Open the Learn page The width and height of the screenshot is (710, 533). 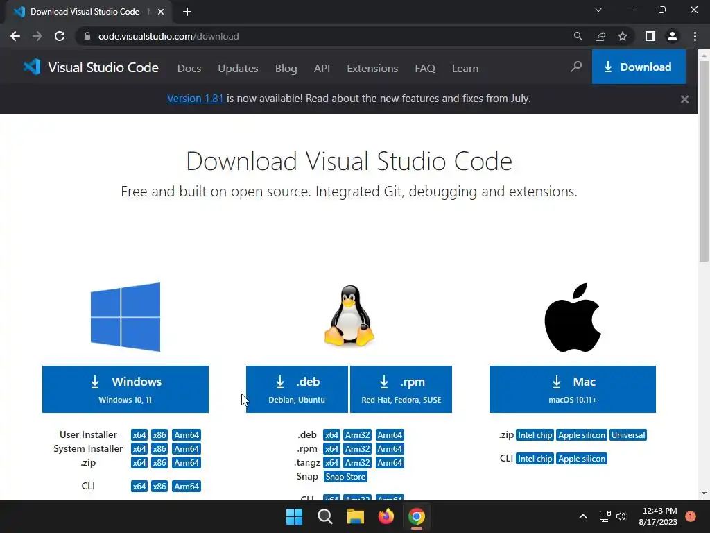point(465,69)
